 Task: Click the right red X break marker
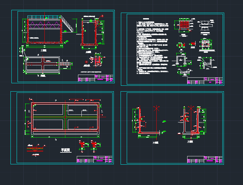pos(191,109)
